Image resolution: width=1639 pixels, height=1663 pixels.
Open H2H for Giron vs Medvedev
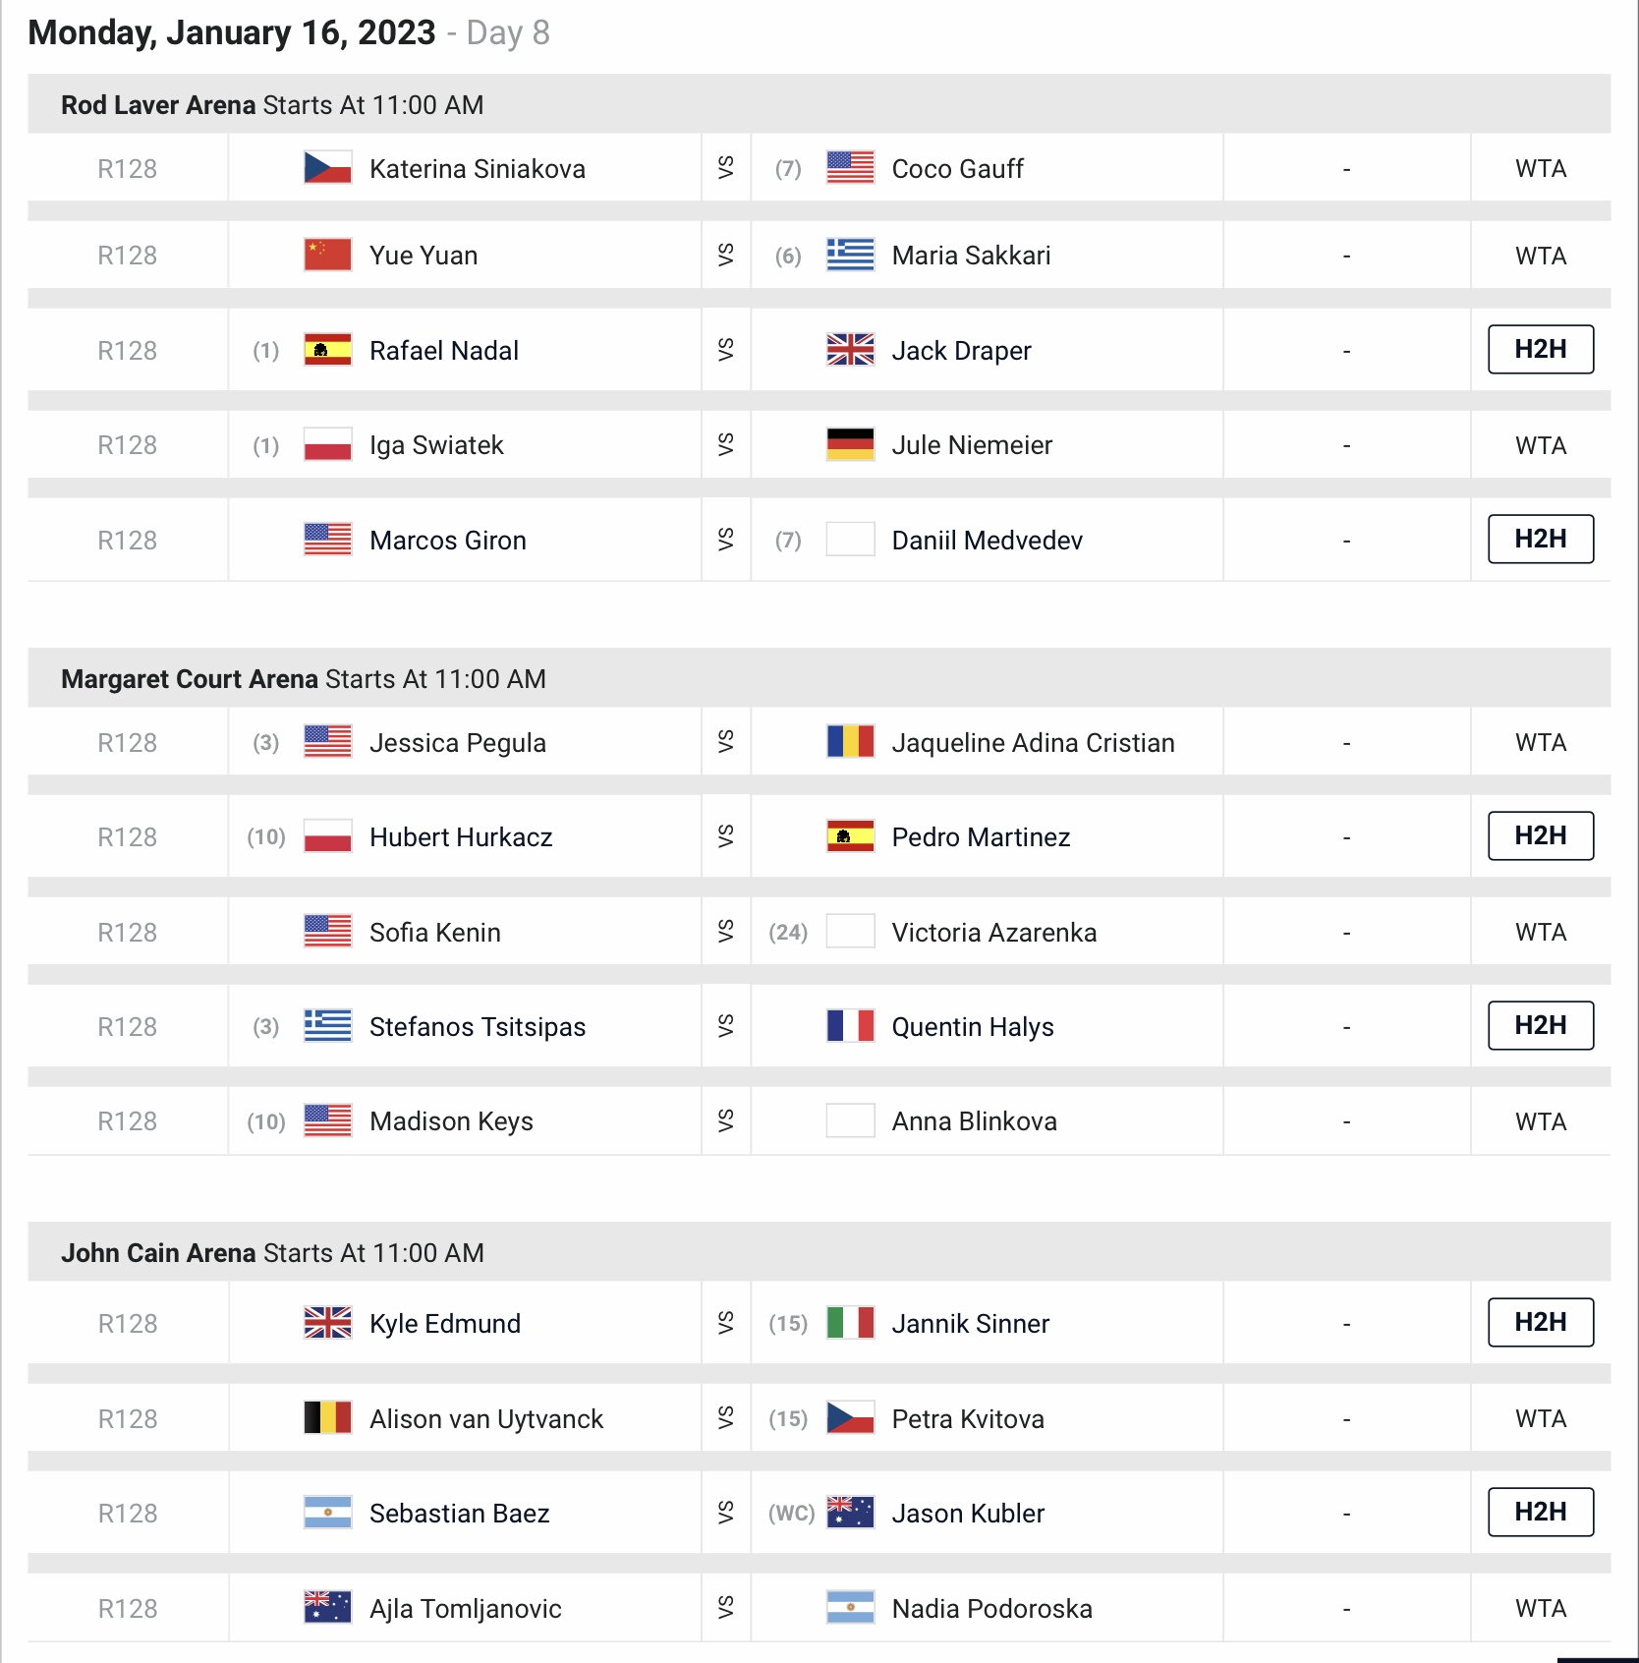click(x=1540, y=539)
